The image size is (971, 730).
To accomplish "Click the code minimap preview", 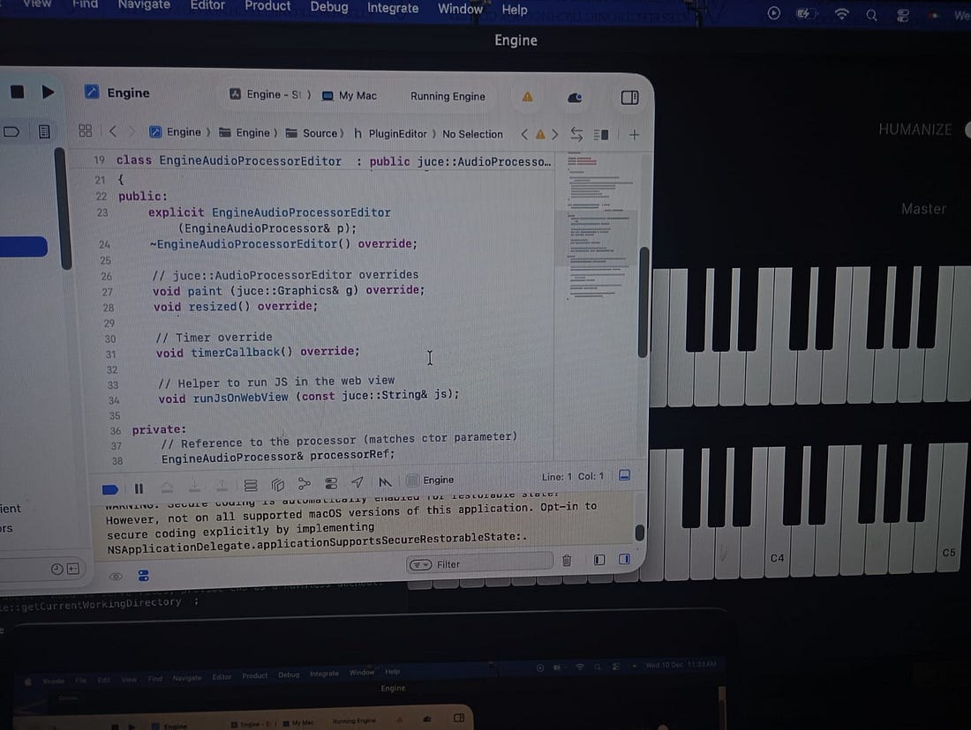I will click(598, 227).
